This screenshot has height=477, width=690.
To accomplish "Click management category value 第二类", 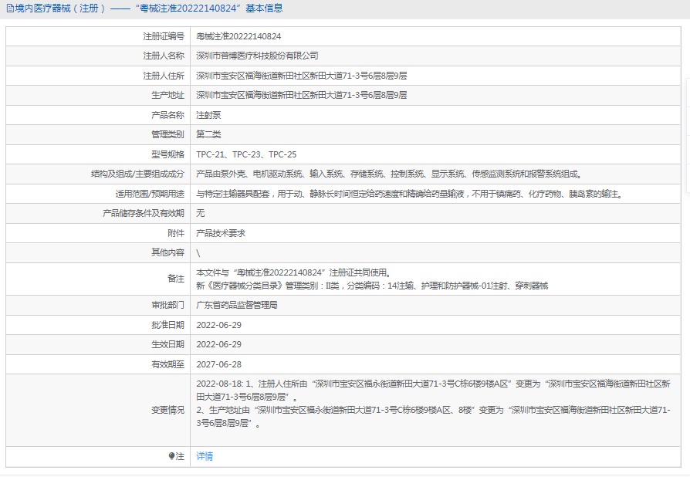I will pyautogui.click(x=208, y=135).
